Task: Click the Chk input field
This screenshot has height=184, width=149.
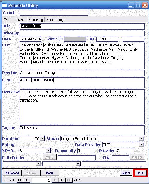Action: [x=120, y=158]
